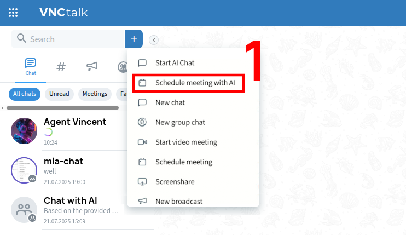Filter chats by Meetings
The image size is (406, 235).
pyautogui.click(x=95, y=94)
